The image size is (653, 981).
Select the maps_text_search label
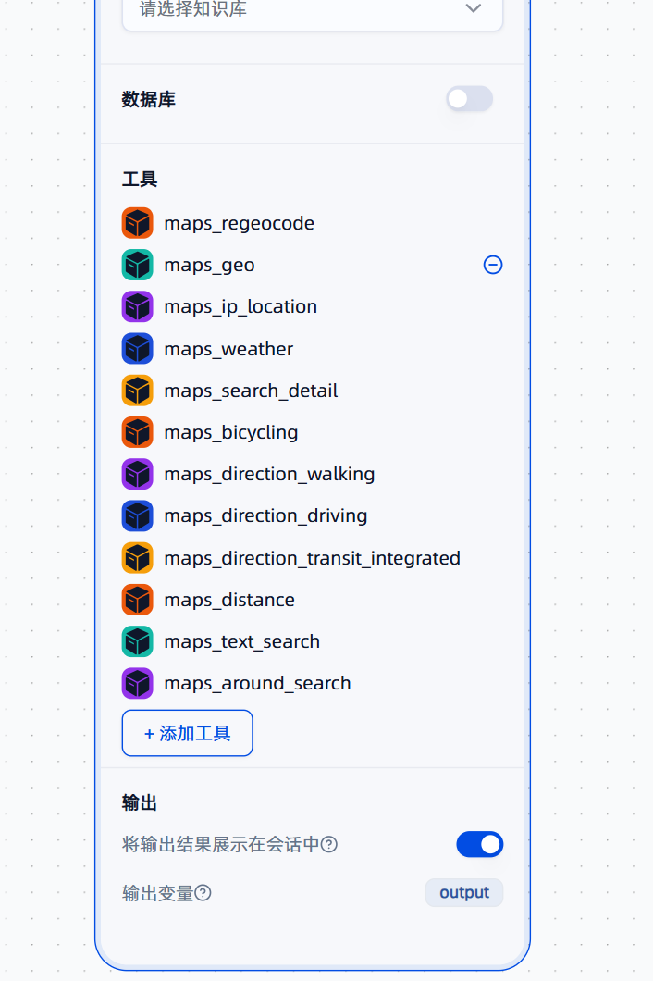tap(242, 642)
